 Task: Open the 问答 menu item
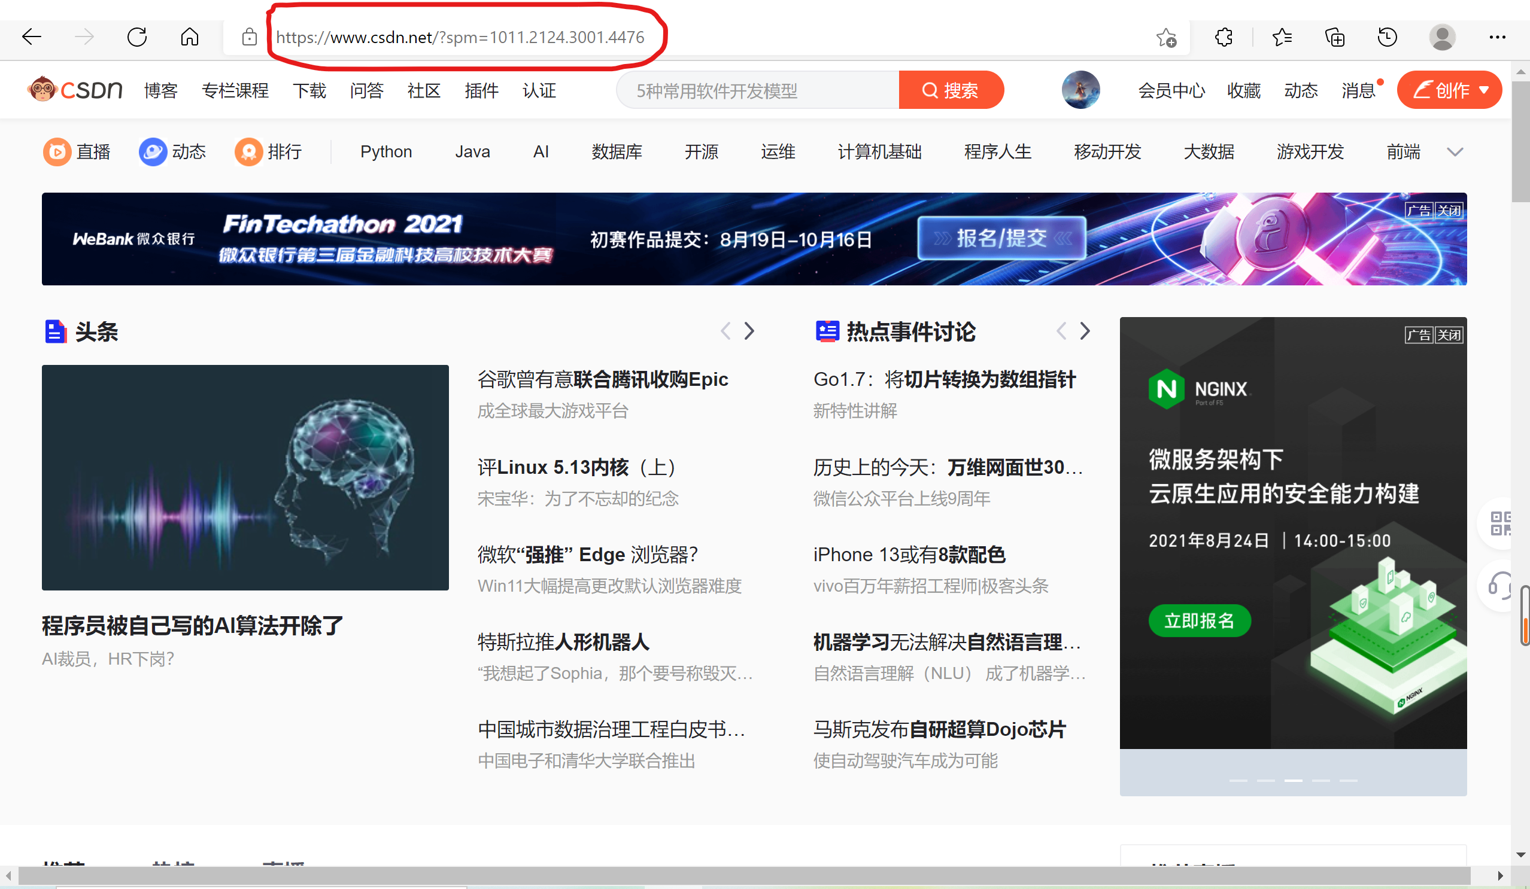tap(367, 90)
